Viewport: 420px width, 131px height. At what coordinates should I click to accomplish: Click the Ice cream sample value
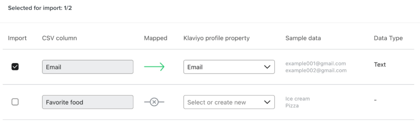(298, 99)
